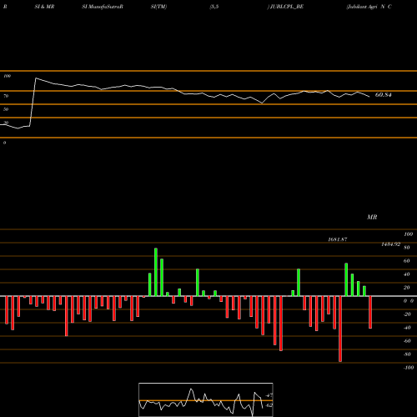Viewport: 417px width, 417px height.
Task: Click the 60 tick label on the MR axis
Action: coord(407,261)
